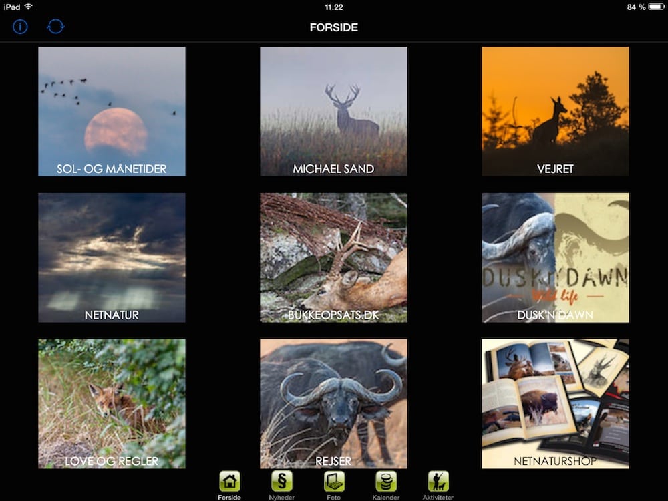Tap the battery indicator in status bar
The height and width of the screenshot is (501, 668).
pos(655,7)
